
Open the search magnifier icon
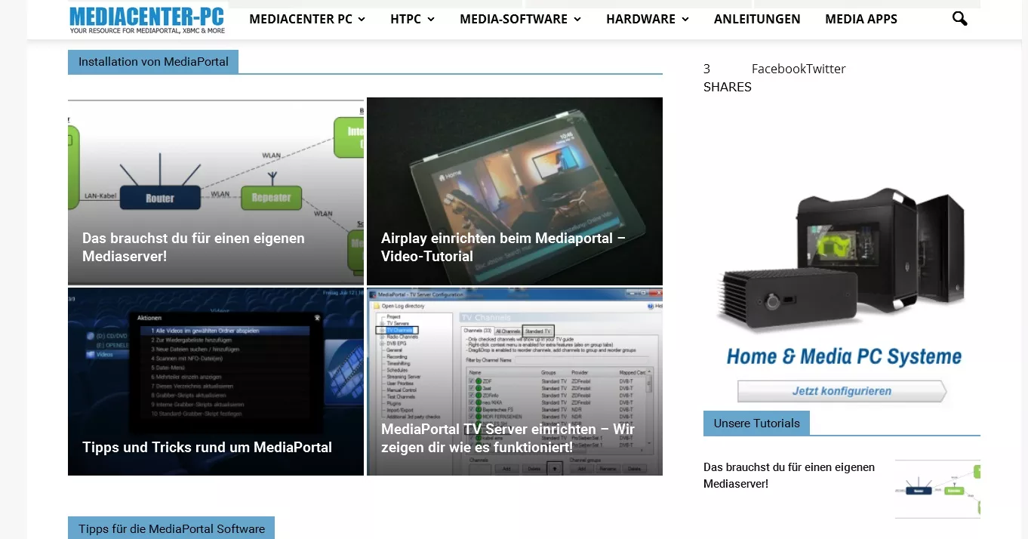coord(959,19)
